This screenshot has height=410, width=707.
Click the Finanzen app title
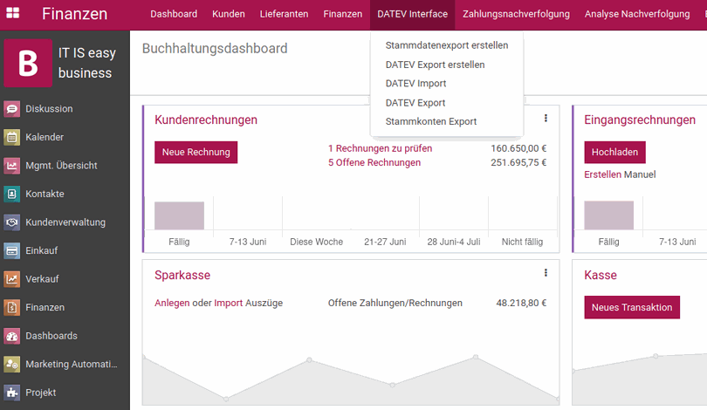tap(74, 14)
